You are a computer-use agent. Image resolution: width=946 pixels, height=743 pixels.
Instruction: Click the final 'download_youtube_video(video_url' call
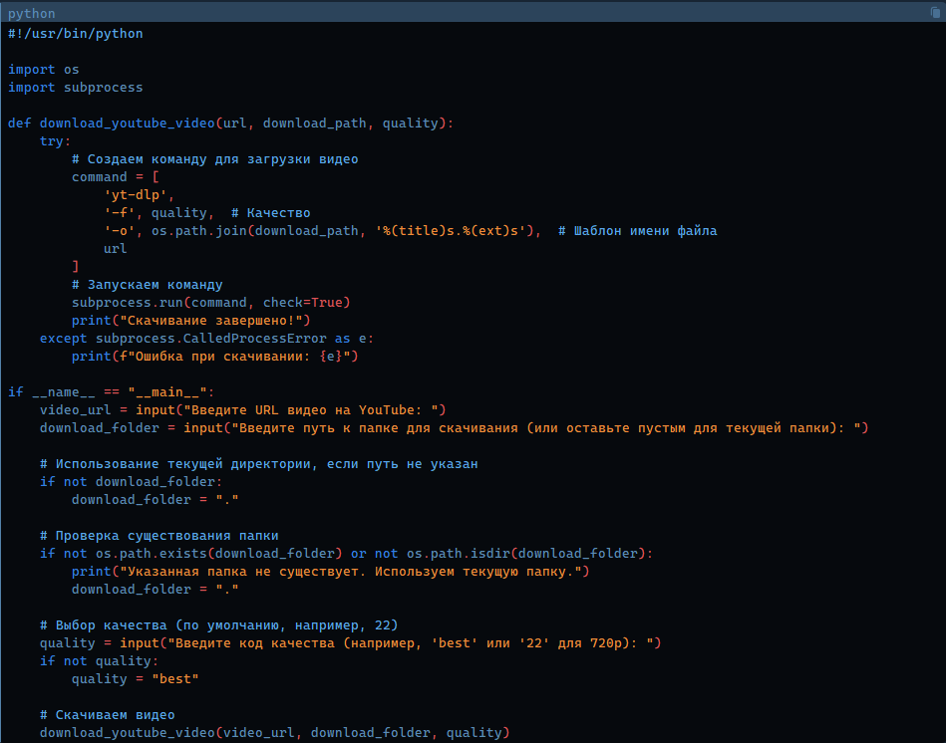point(274,733)
